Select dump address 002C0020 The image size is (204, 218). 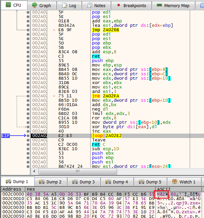coord(13,203)
